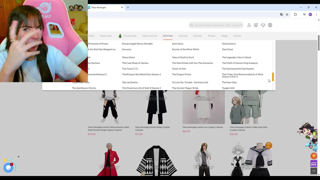Screen dimensions: 320x180
Task: Select Steins;Gate 0 from anime list
Action: point(229,43)
